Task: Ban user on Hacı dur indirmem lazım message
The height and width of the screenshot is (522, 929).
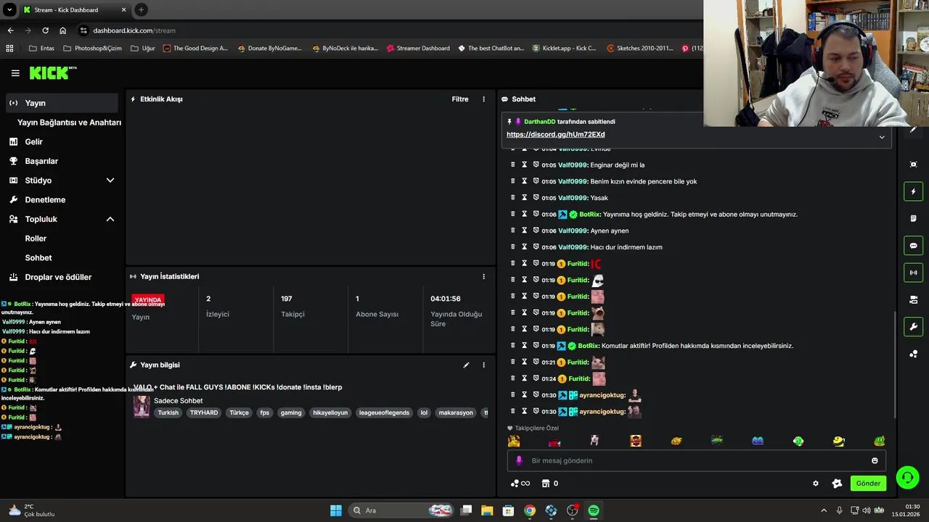Action: coord(536,247)
